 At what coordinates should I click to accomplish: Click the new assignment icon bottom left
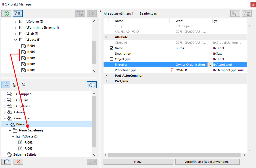tap(6, 162)
